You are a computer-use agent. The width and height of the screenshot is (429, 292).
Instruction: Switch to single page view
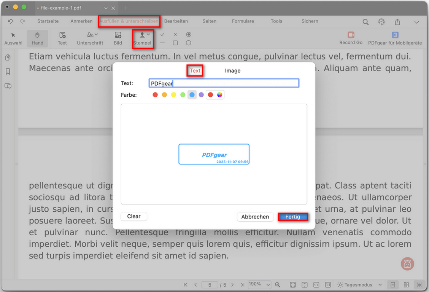coord(393,285)
